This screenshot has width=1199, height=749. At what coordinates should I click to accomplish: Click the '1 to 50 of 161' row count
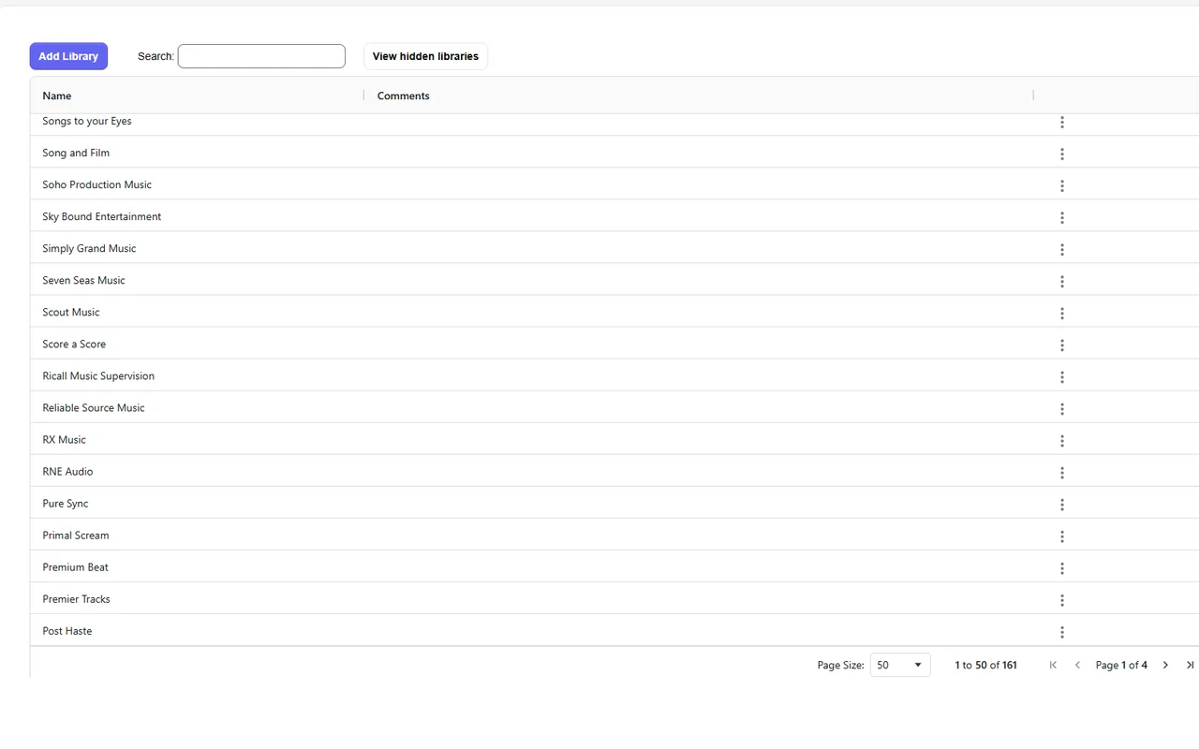coord(985,665)
